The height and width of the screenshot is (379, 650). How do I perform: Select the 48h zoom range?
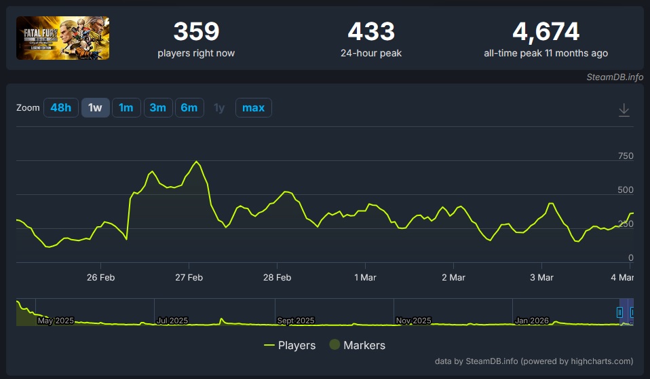click(x=61, y=108)
